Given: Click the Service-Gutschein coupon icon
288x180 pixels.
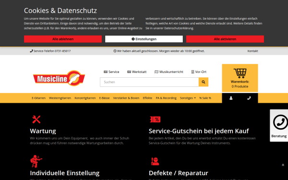Looking at the screenshot, I should pos(155,120).
